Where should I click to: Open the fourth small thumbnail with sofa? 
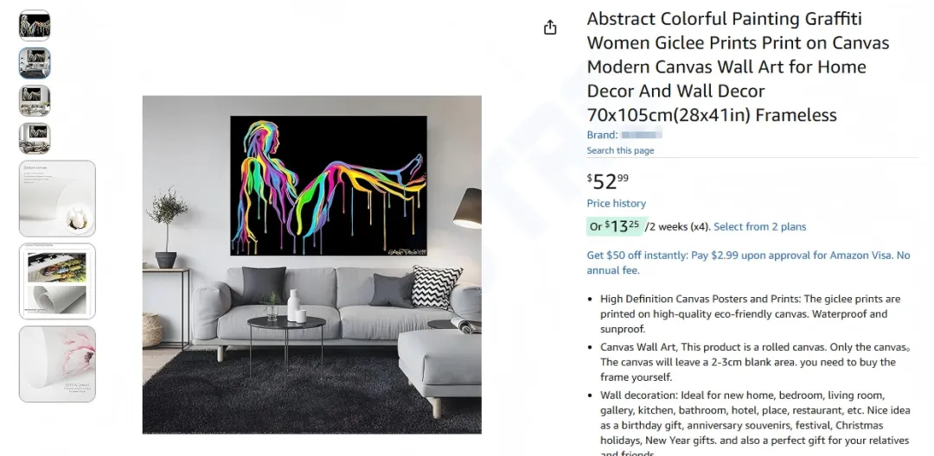click(x=35, y=138)
